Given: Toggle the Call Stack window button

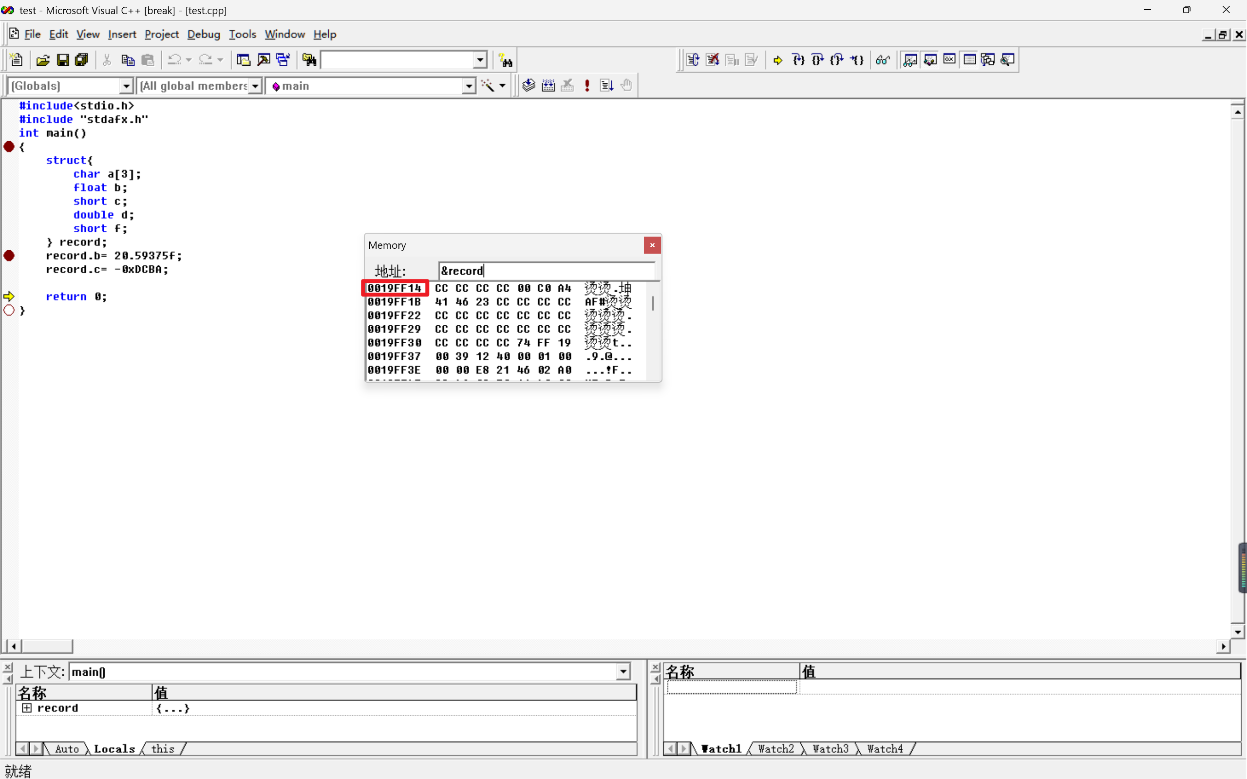Looking at the screenshot, I should (988, 60).
